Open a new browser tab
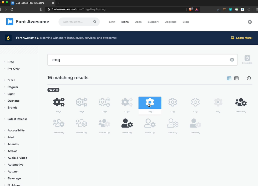Screen dimensions: 258x186 point(59,3)
